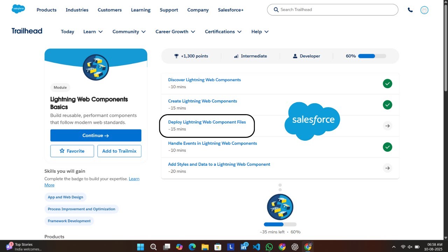This screenshot has width=448, height=252.
Task: Expand the Help dropdown menu
Action: pyautogui.click(x=260, y=31)
